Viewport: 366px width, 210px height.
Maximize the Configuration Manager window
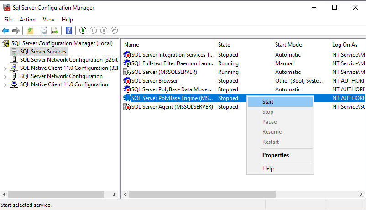click(x=335, y=7)
